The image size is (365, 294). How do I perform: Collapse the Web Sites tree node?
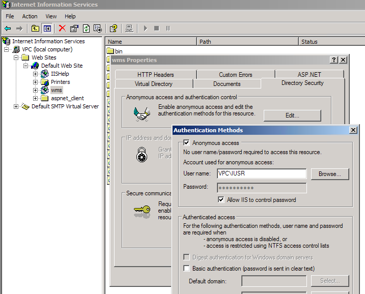(16, 57)
